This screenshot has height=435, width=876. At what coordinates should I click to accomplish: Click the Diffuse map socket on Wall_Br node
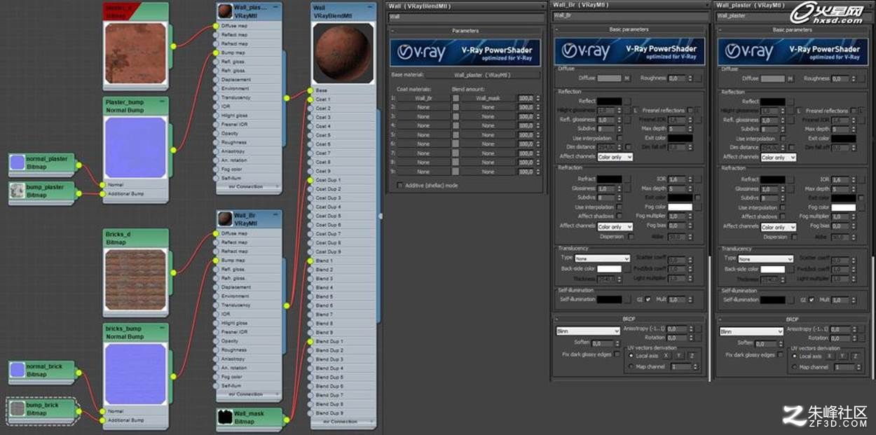[x=216, y=234]
